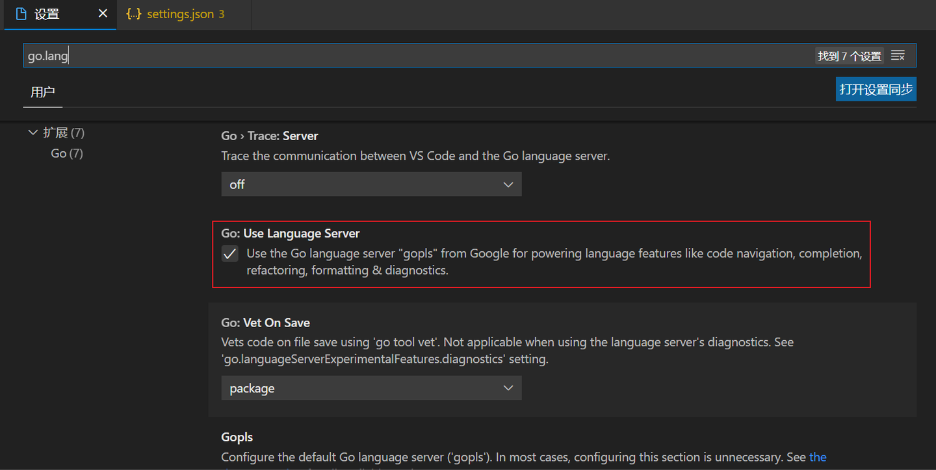Select the 用户 scope tab
Viewport: 936px width, 470px height.
pyautogui.click(x=42, y=92)
